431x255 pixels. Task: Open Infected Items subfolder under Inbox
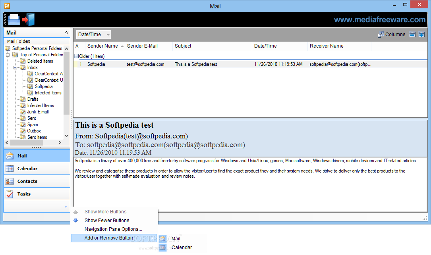click(x=48, y=93)
